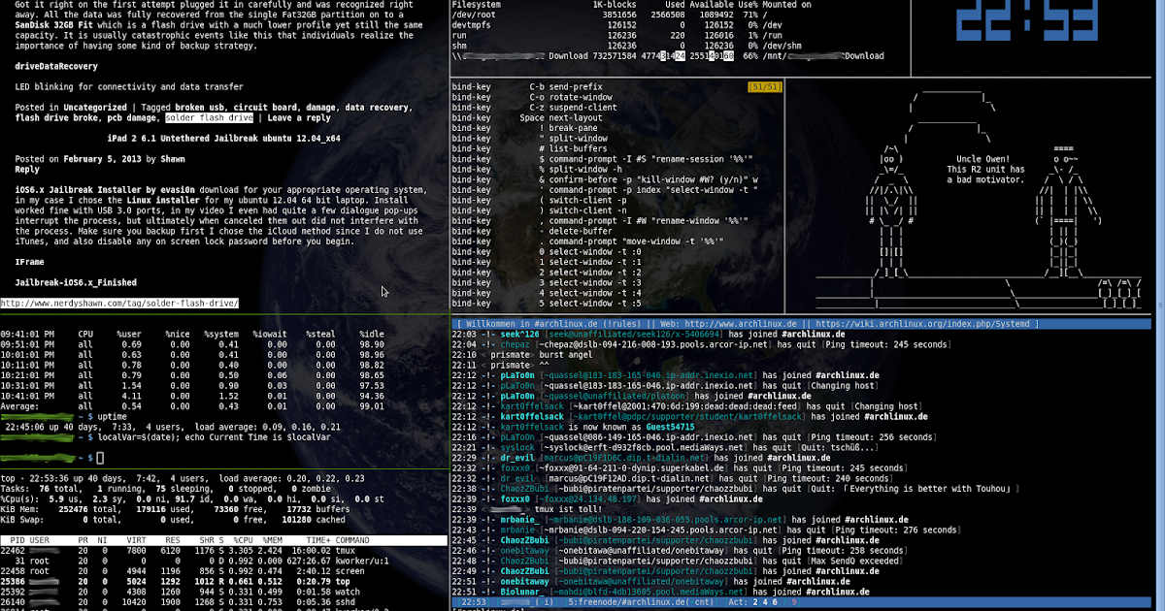
Task: Open the 'data recovery' tag link
Action: pos(378,108)
